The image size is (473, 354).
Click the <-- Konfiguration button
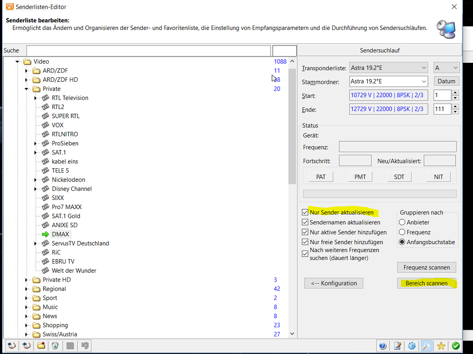click(x=334, y=283)
